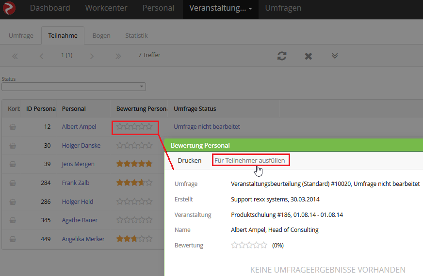
Task: Click the 'Bewertung Personal' popup title
Action: point(200,145)
